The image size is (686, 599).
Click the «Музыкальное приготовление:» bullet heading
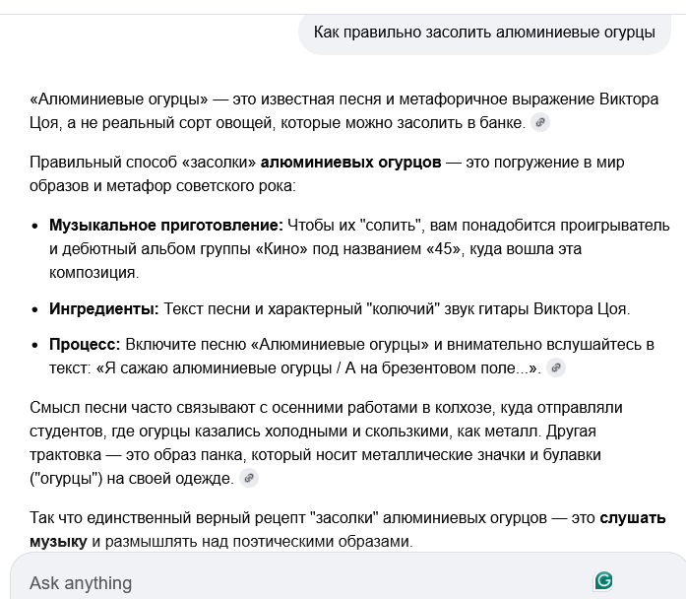tap(165, 226)
